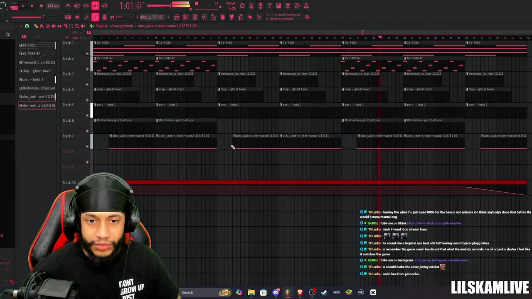Select the Mute tool in playlist
This screenshot has width=532, height=299.
(53, 26)
